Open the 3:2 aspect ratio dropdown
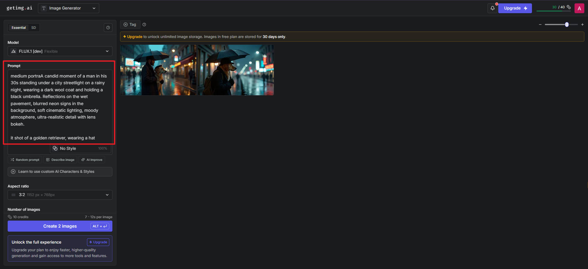Image resolution: width=588 pixels, height=269 pixels. pos(60,195)
